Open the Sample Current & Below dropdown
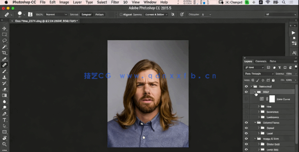Viewport: 299px width, 152px height. (x=156, y=14)
